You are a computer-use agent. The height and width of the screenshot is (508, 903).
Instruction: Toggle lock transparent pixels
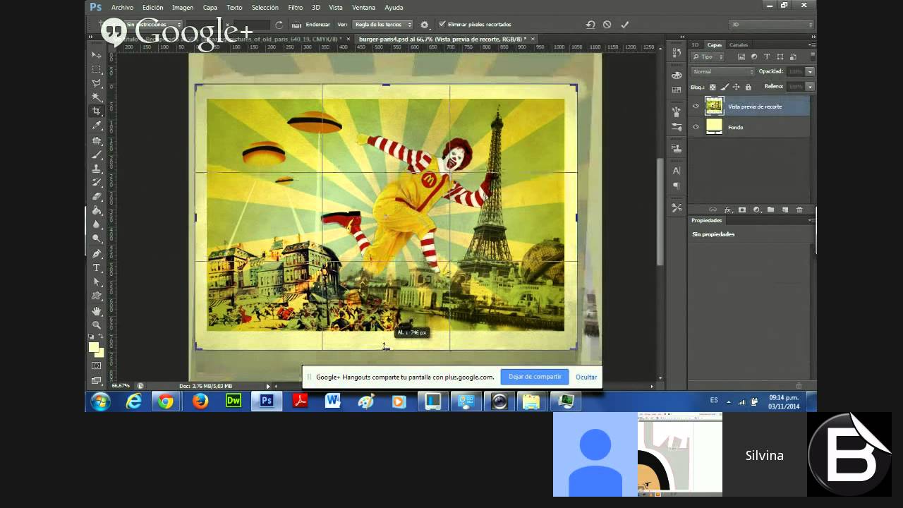coord(713,87)
